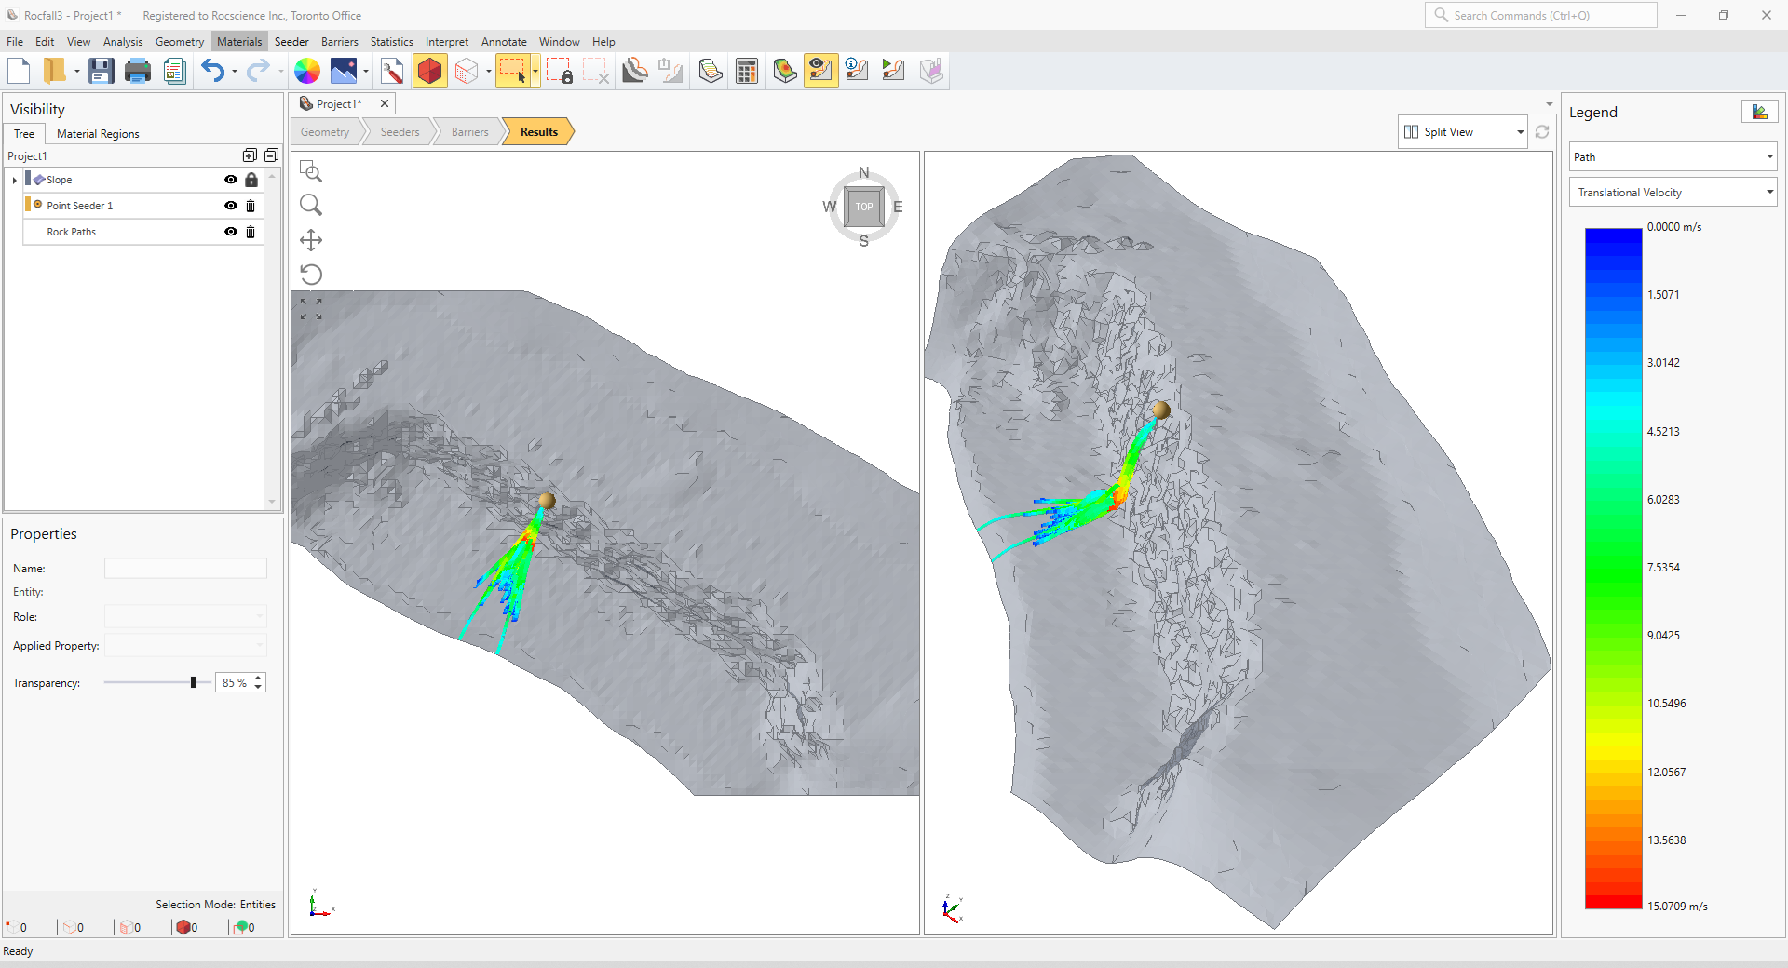Image resolution: width=1788 pixels, height=968 pixels.
Task: Activate the rectangle selection tool
Action: [x=513, y=71]
